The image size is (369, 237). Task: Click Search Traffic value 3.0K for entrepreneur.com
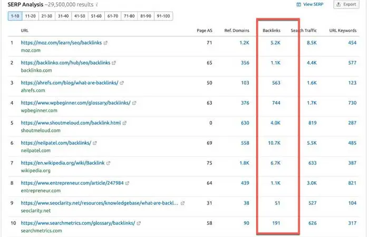click(x=312, y=183)
